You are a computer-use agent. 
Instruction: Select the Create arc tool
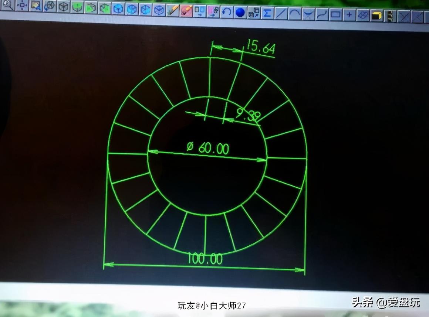tap(294, 14)
